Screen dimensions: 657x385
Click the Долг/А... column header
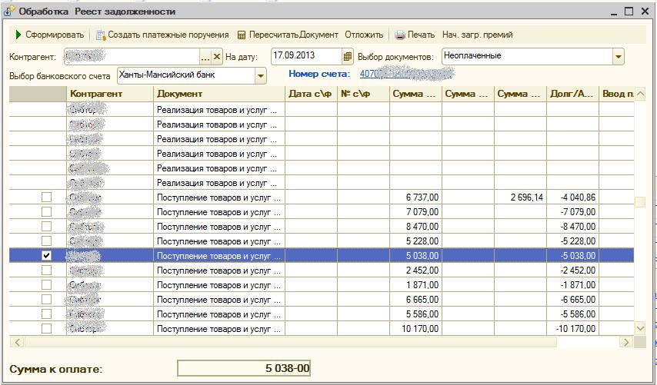tap(573, 94)
